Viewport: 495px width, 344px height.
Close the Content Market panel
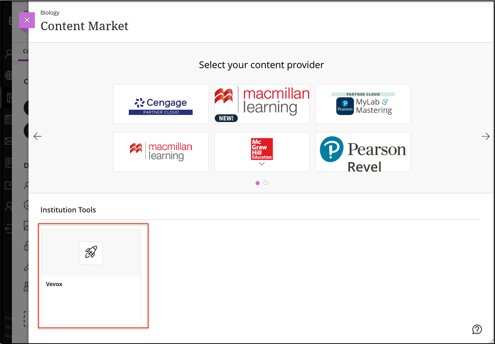click(x=27, y=20)
